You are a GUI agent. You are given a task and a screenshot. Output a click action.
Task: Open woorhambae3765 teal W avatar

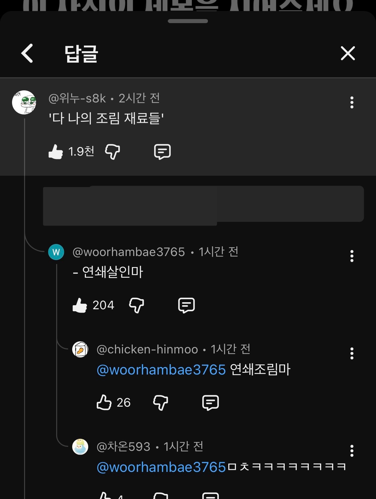coord(56,252)
